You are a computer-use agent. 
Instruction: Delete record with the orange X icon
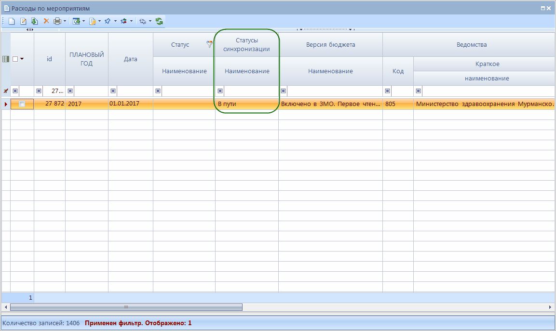click(x=46, y=21)
